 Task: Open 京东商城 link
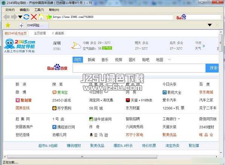tap(206, 92)
